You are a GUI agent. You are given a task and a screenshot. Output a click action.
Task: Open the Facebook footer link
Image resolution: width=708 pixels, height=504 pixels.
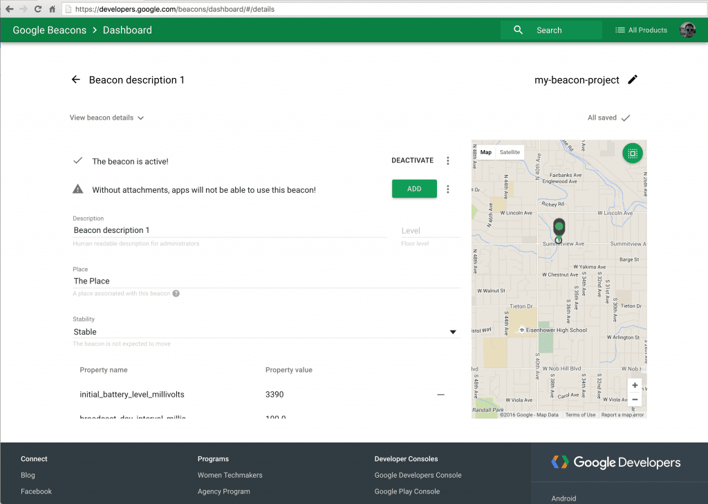36,492
